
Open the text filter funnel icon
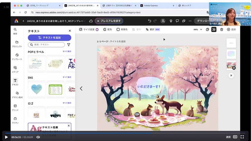[69, 45]
